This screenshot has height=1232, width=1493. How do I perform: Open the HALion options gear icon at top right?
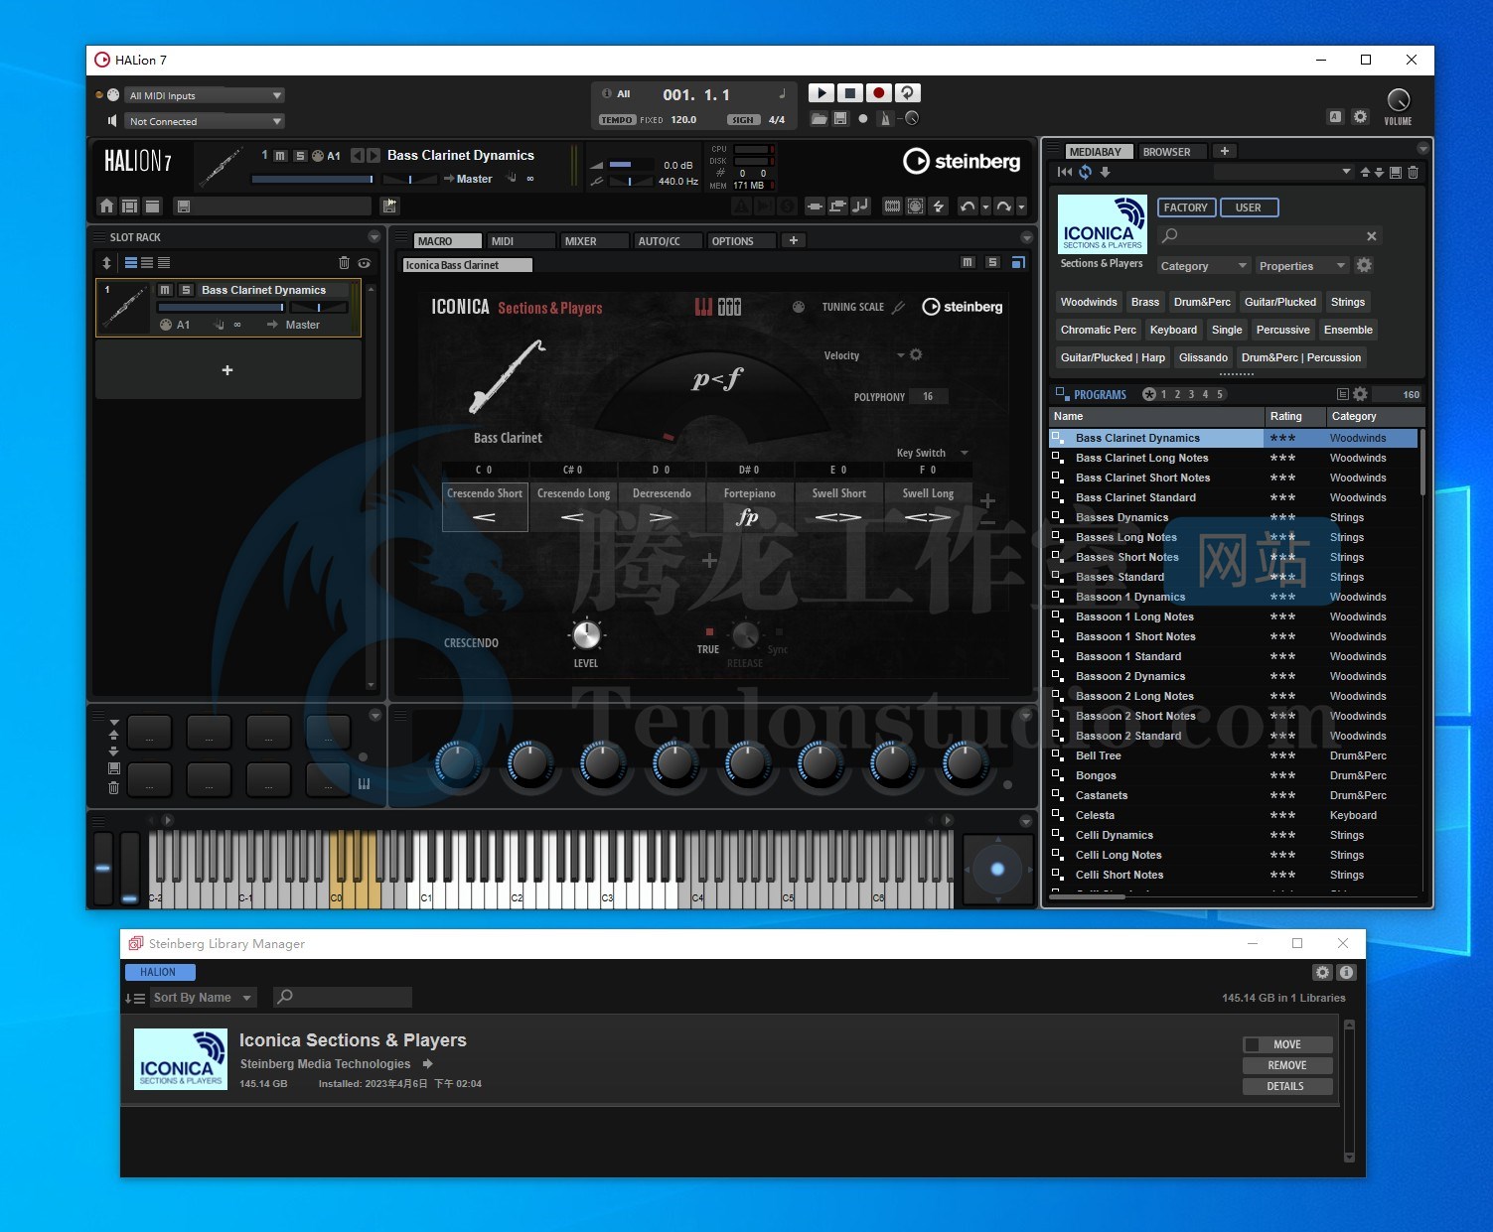pyautogui.click(x=1361, y=116)
